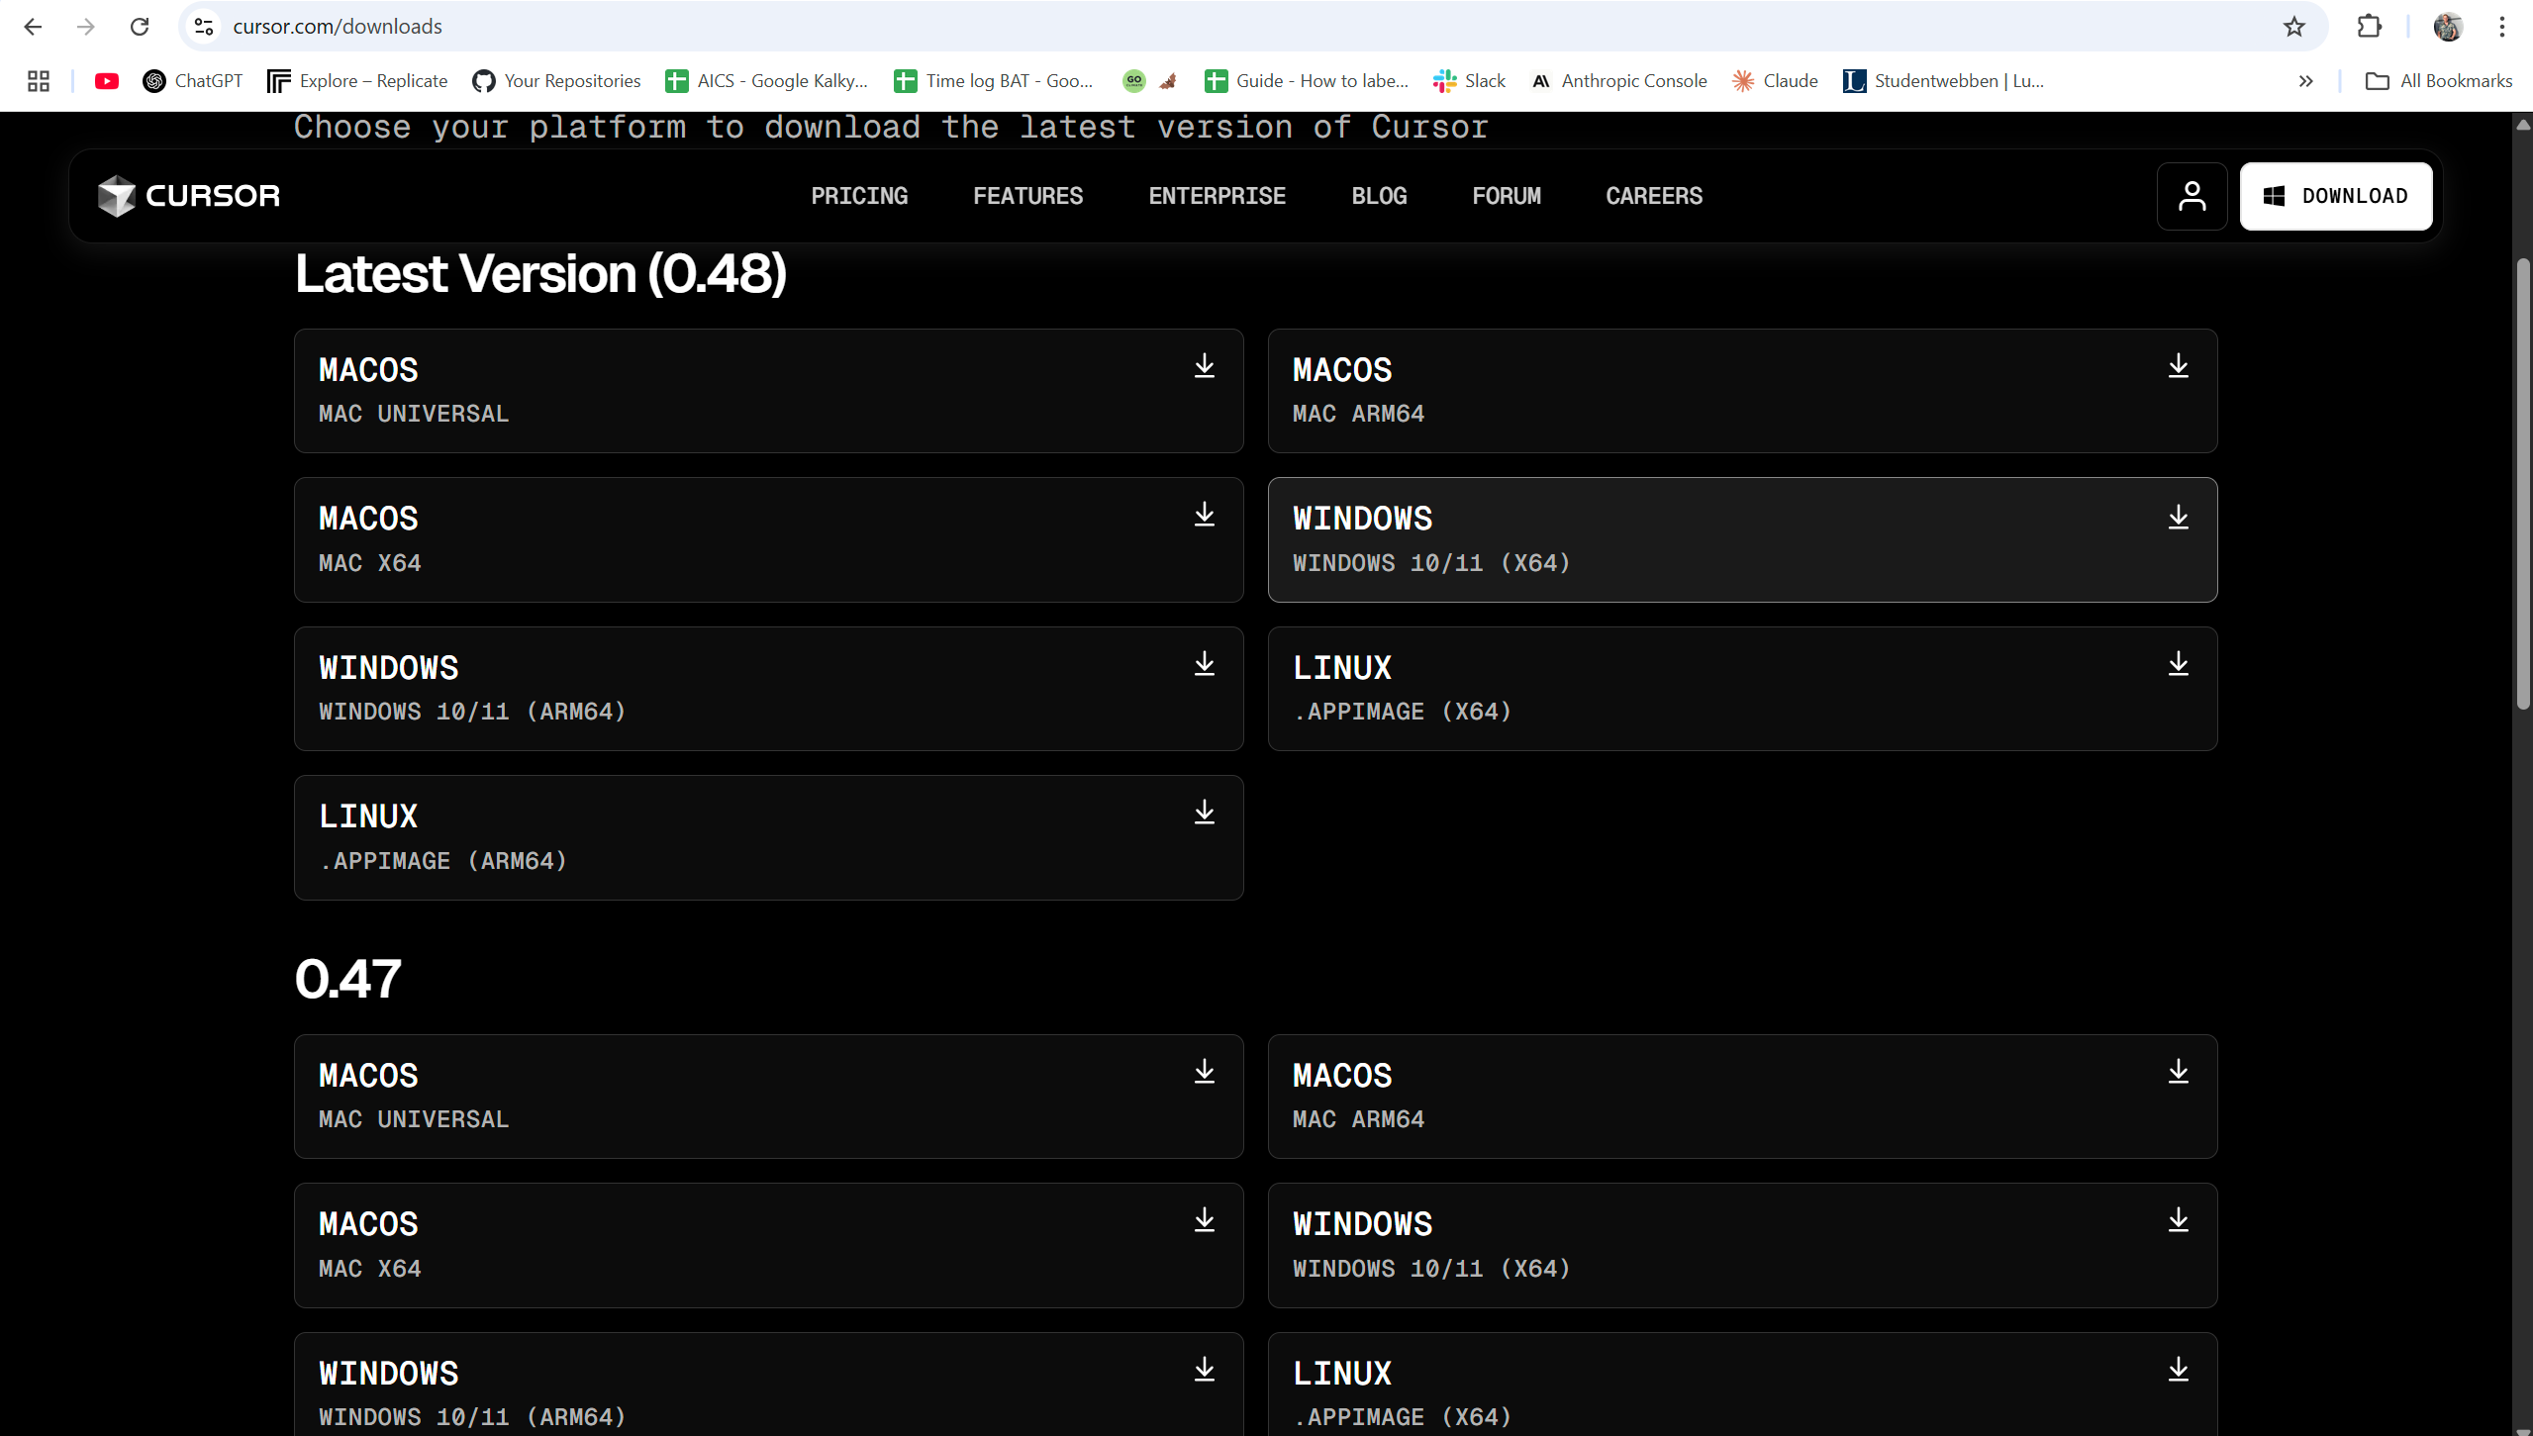Click download icon for Windows 10/11 (X64) 0.48
Image resolution: width=2533 pixels, height=1436 pixels.
[x=2178, y=518]
